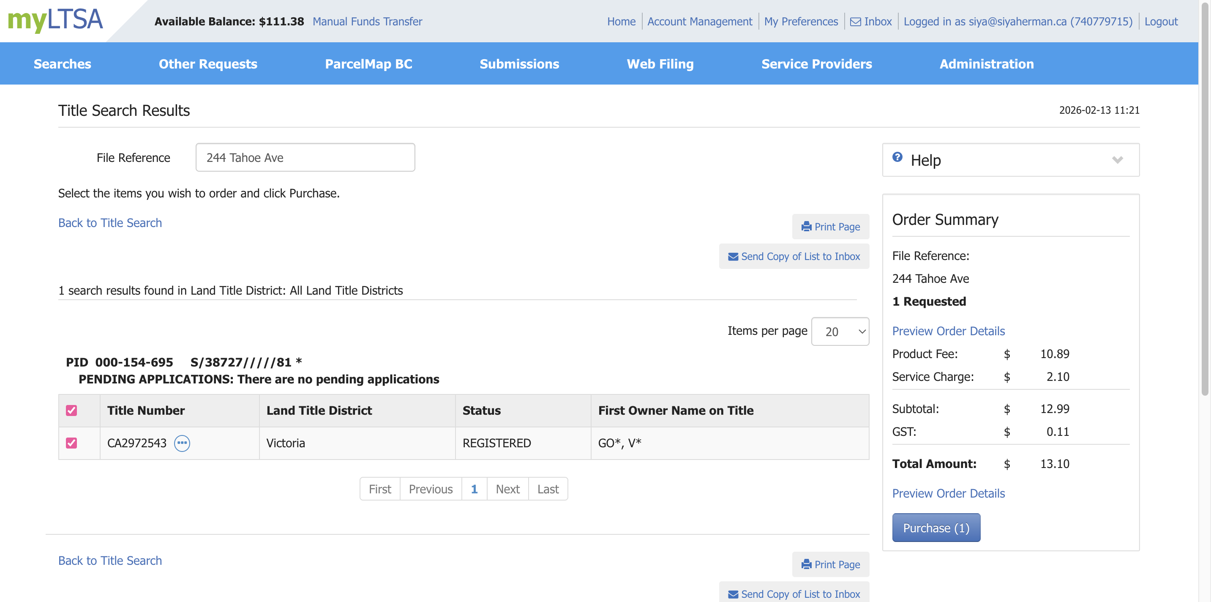
Task: Expand the Help panel chevron
Action: click(x=1118, y=160)
